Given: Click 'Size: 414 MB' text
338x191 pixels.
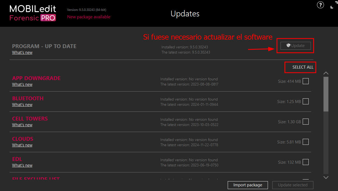Looking at the screenshot, I should [289, 81].
